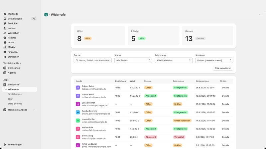The height and width of the screenshot is (149, 266).
Task: Click the Translate & Adapt app icon
Action: pyautogui.click(x=5, y=110)
